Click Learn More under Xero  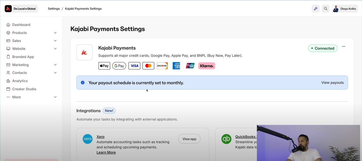point(106,152)
